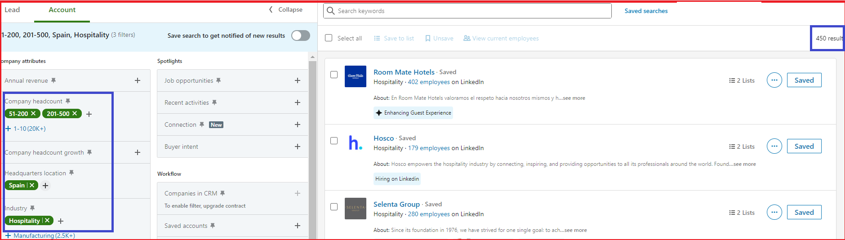Collapse the filters panel
Screen dimensions: 845x240
pos(286,9)
